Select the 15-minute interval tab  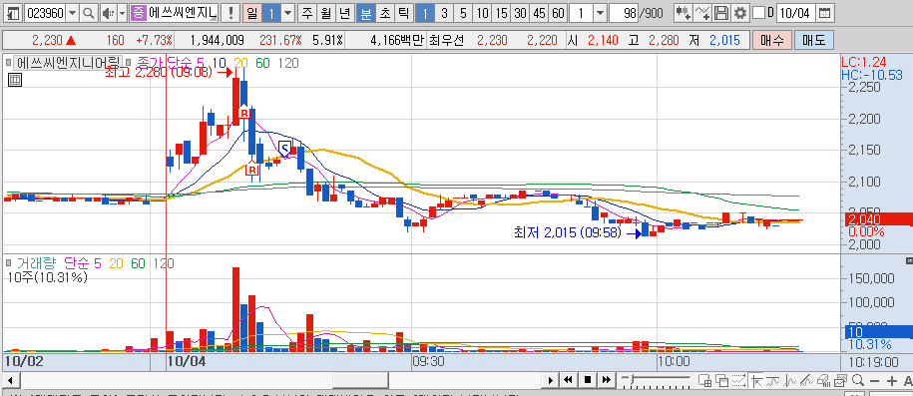[501, 12]
